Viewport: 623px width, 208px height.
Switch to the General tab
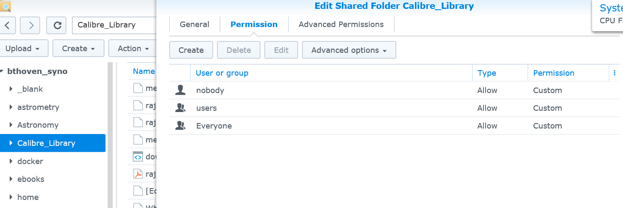194,25
